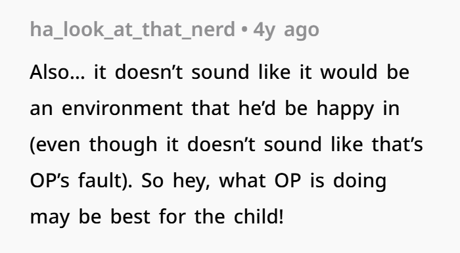Image resolution: width=460 pixels, height=253 pixels.
Task: Click the word "though" in the third line
Action: coord(124,145)
